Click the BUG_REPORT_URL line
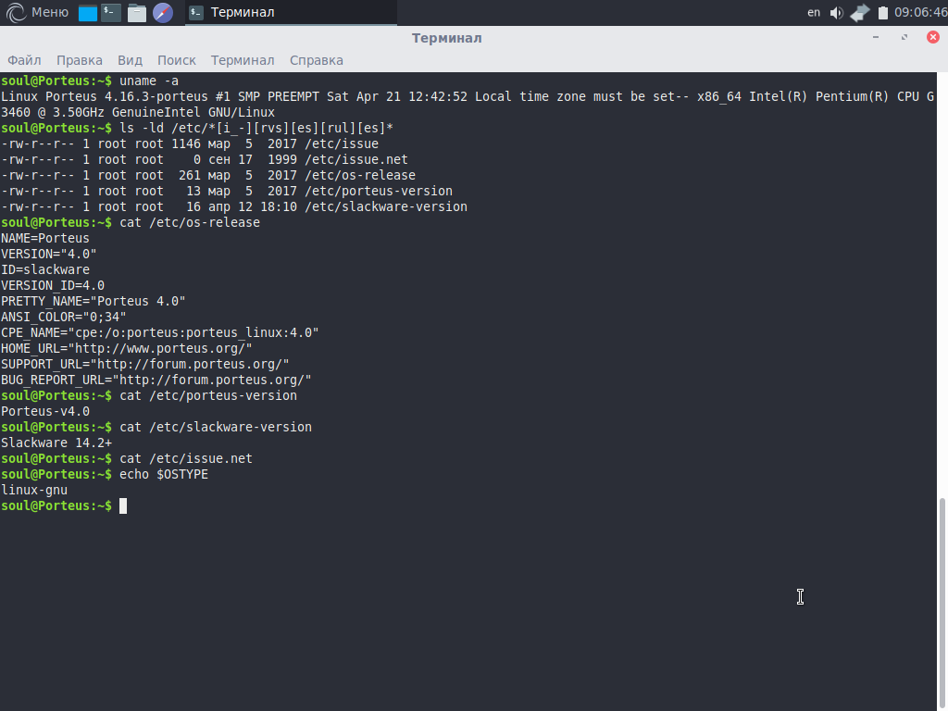 click(156, 380)
